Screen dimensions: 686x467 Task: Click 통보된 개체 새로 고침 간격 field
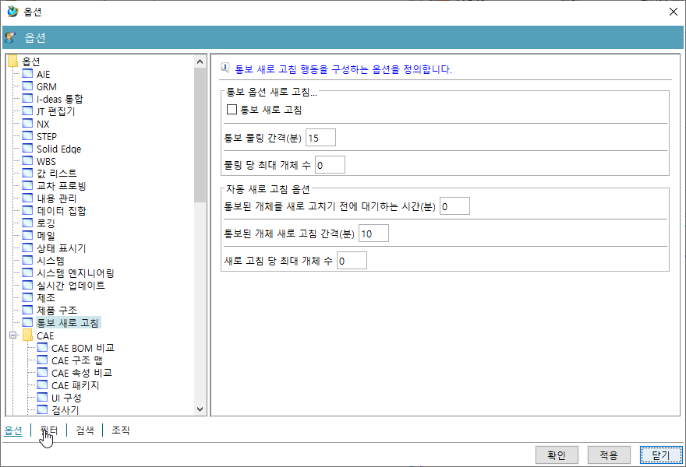point(373,233)
